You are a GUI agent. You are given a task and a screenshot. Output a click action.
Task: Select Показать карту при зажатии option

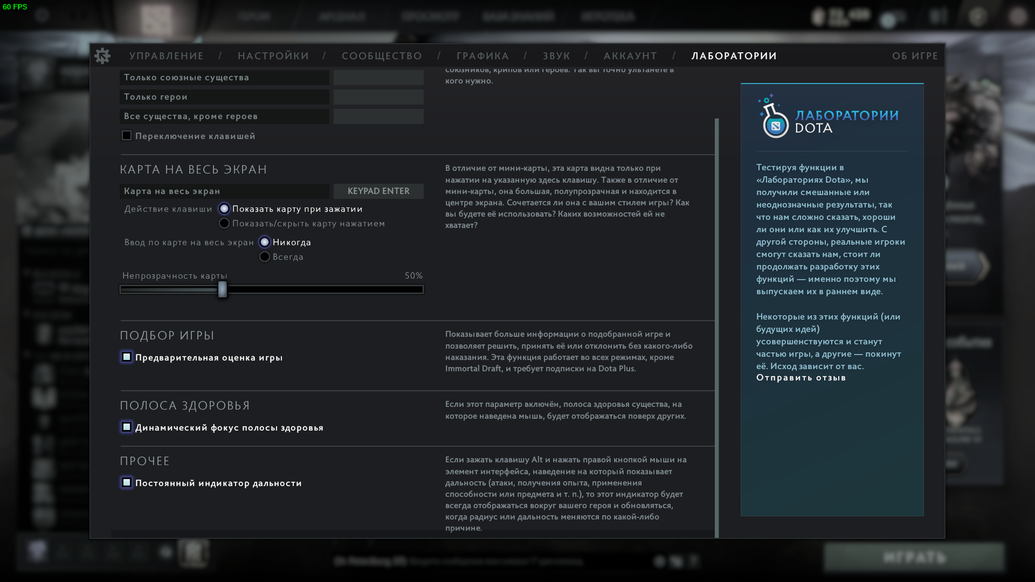click(x=224, y=209)
